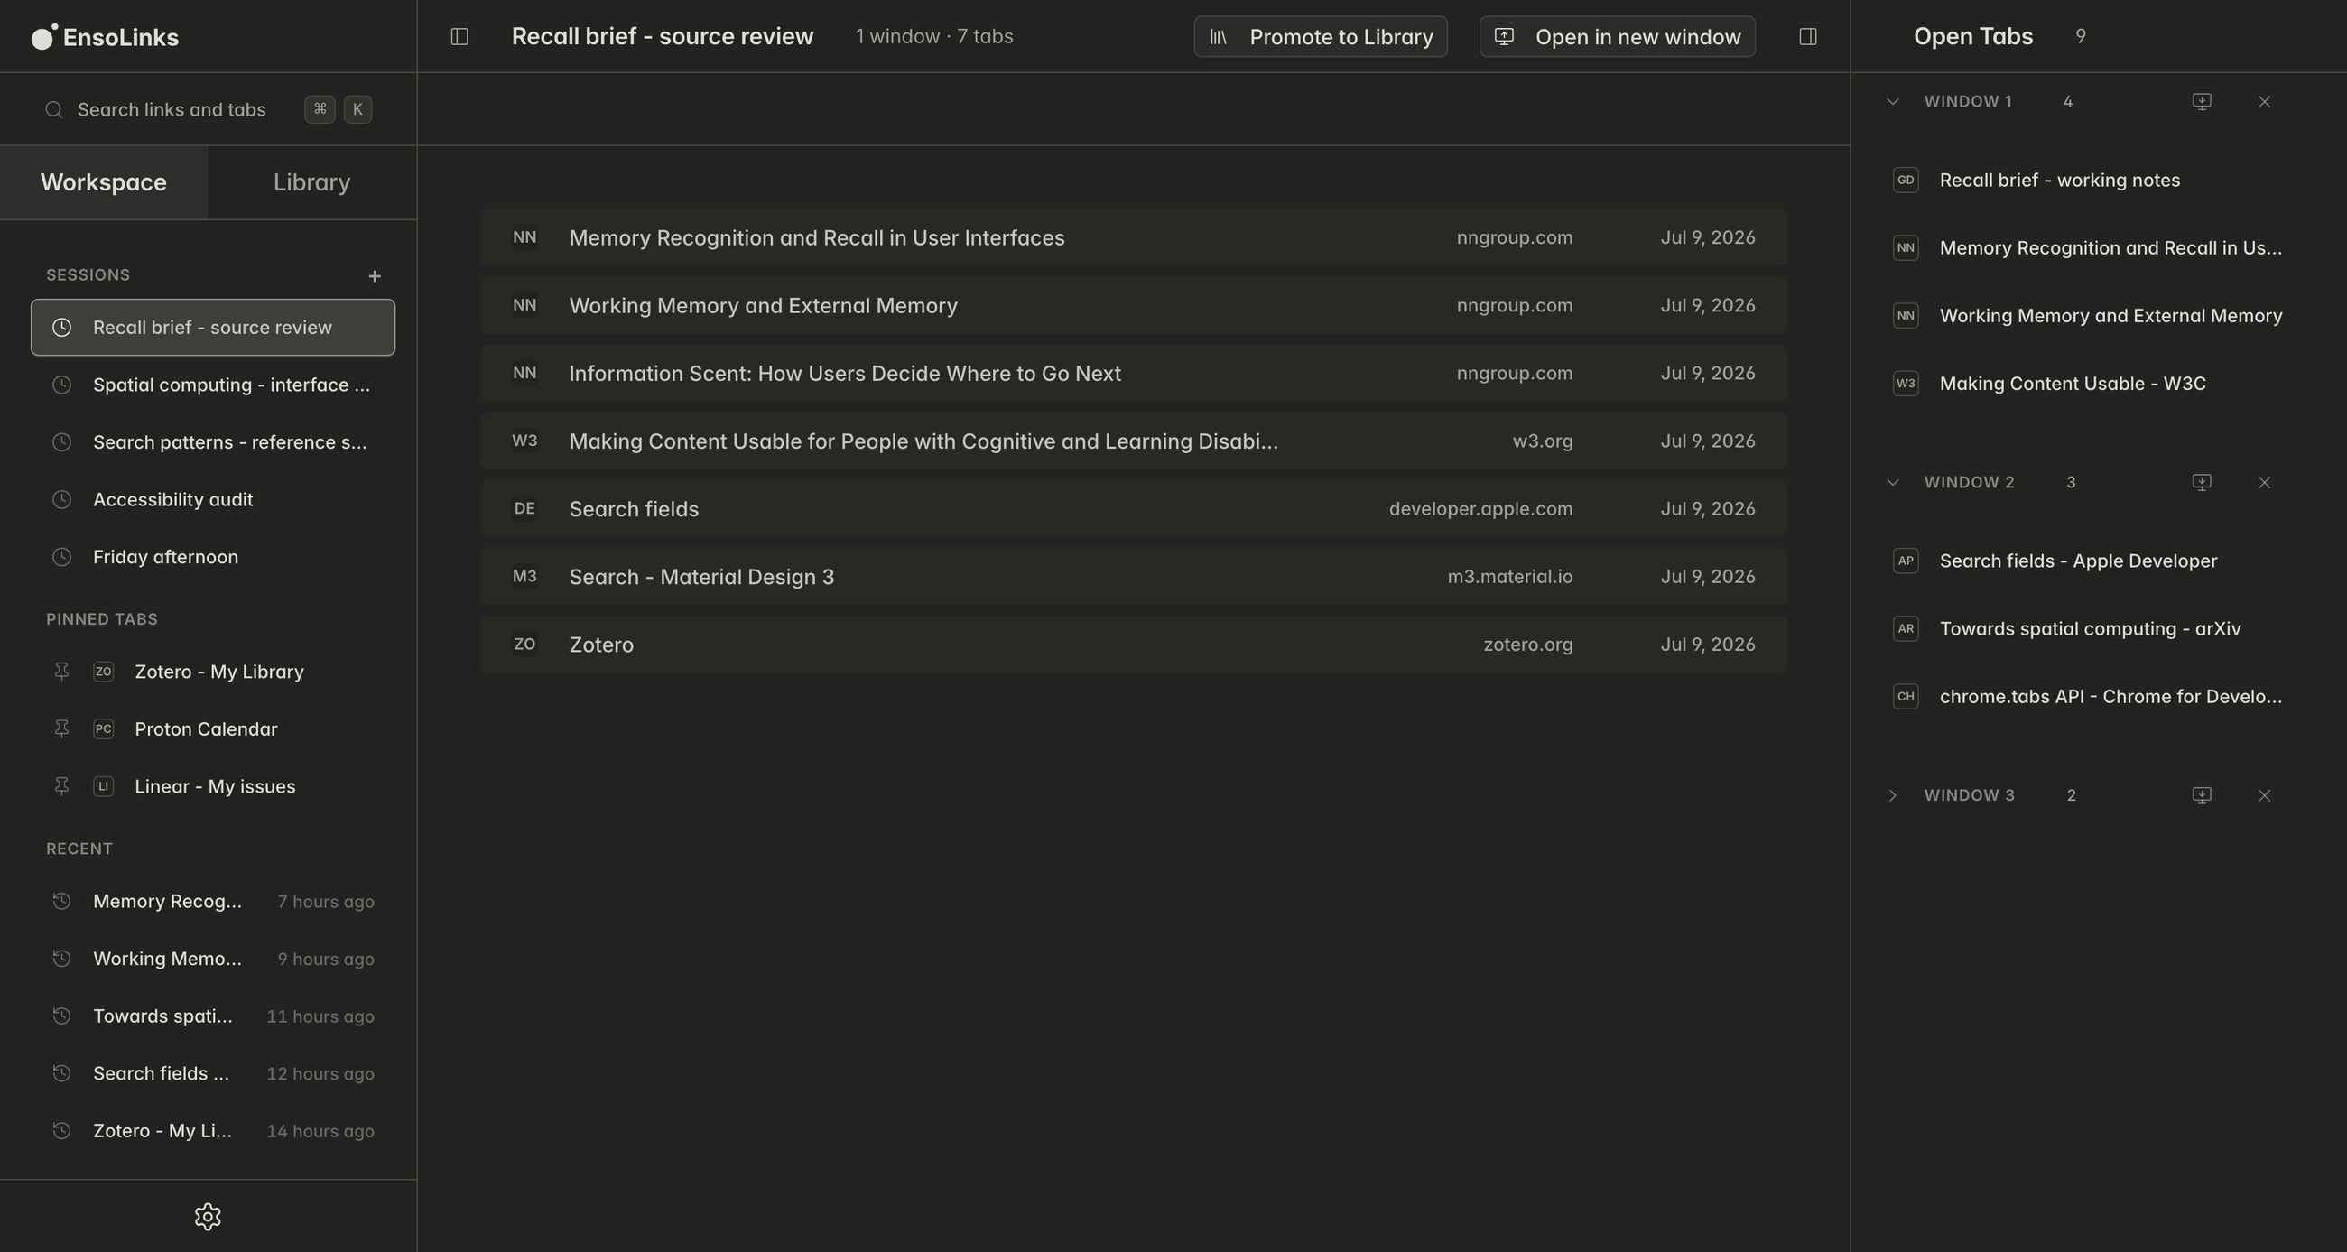Click pin icon beside Proton Calendar
Image resolution: width=2347 pixels, height=1252 pixels.
click(61, 729)
